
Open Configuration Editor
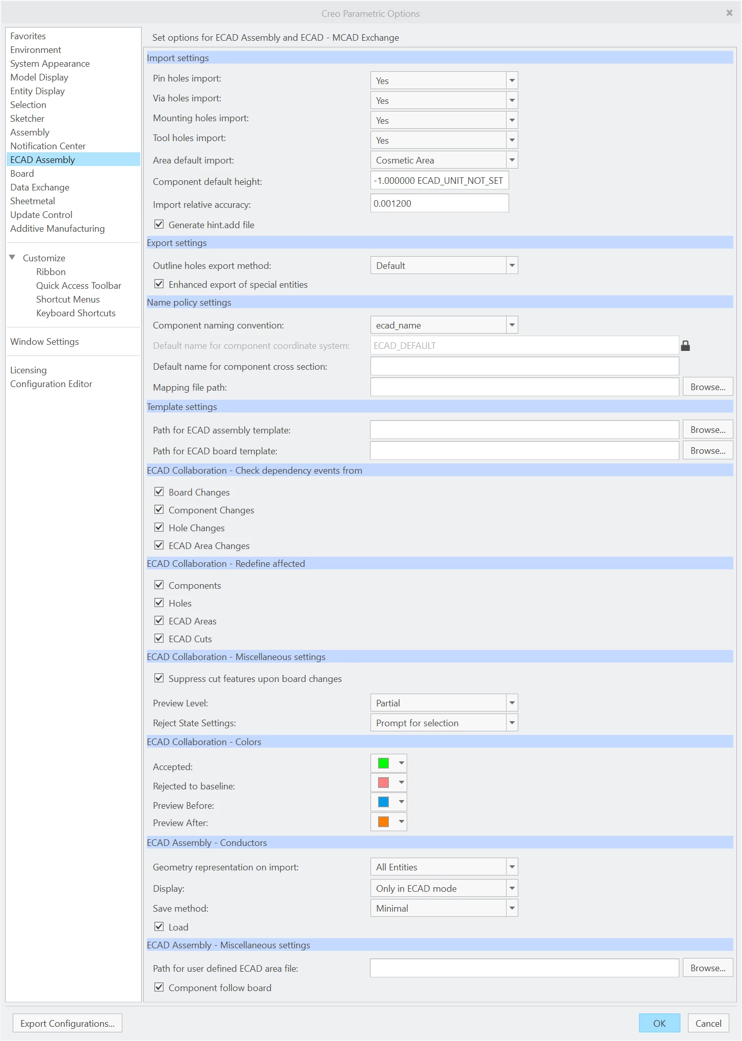click(x=51, y=384)
